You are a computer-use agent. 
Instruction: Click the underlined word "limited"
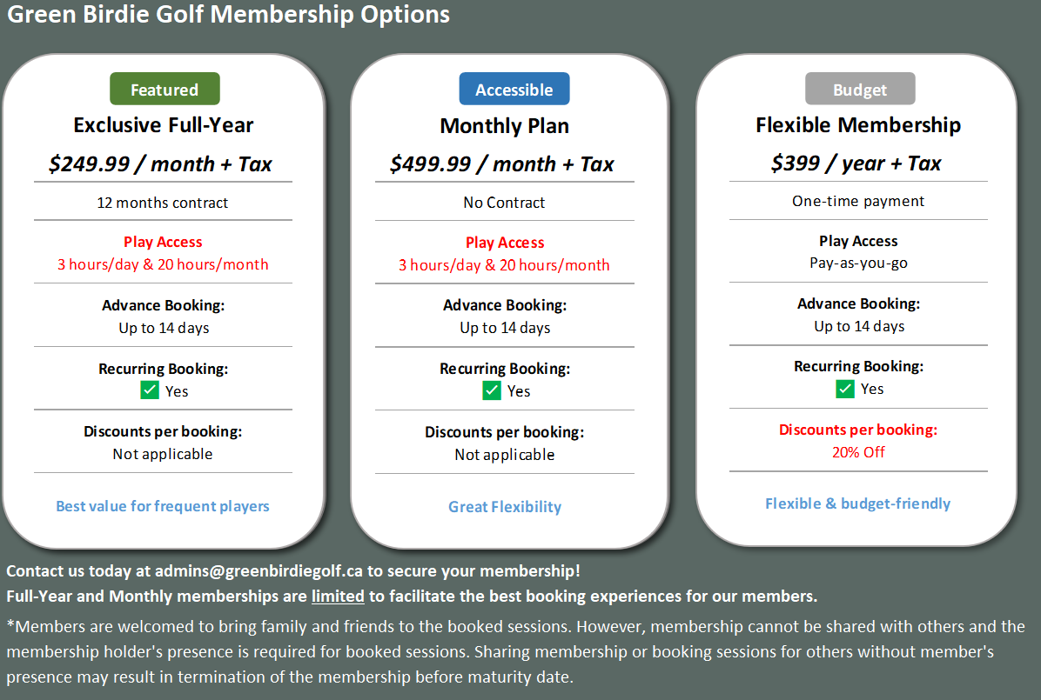pos(338,597)
